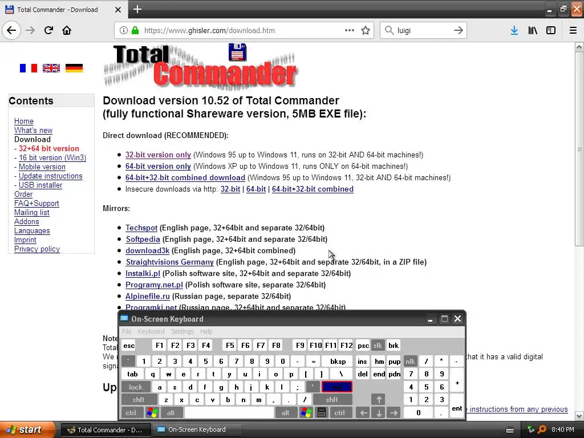The width and height of the screenshot is (584, 438).
Task: Open the library books icon
Action: pos(533,31)
